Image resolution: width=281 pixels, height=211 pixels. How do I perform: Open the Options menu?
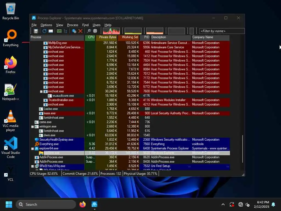pyautogui.click(x=46, y=25)
